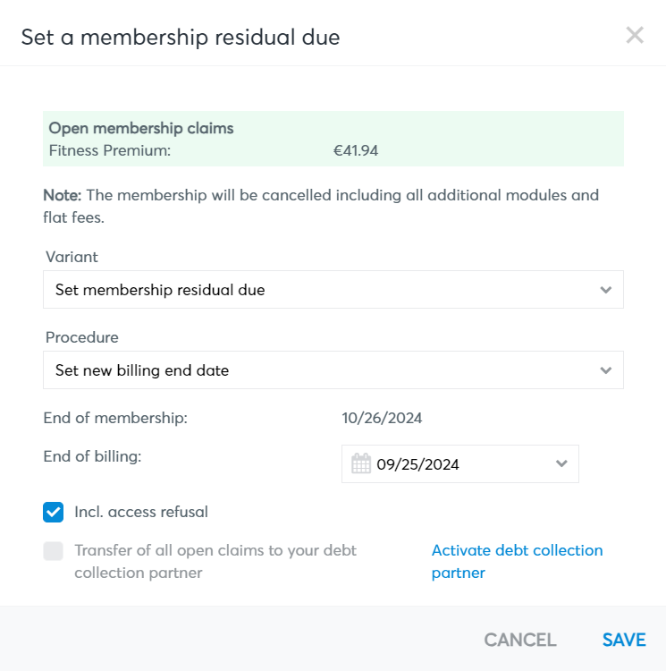The height and width of the screenshot is (671, 666).
Task: Click the 09/25/2024 date text
Action: [x=417, y=464]
